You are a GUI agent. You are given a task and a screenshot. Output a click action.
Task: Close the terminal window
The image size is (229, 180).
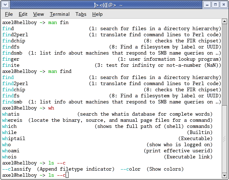coord(223,5)
